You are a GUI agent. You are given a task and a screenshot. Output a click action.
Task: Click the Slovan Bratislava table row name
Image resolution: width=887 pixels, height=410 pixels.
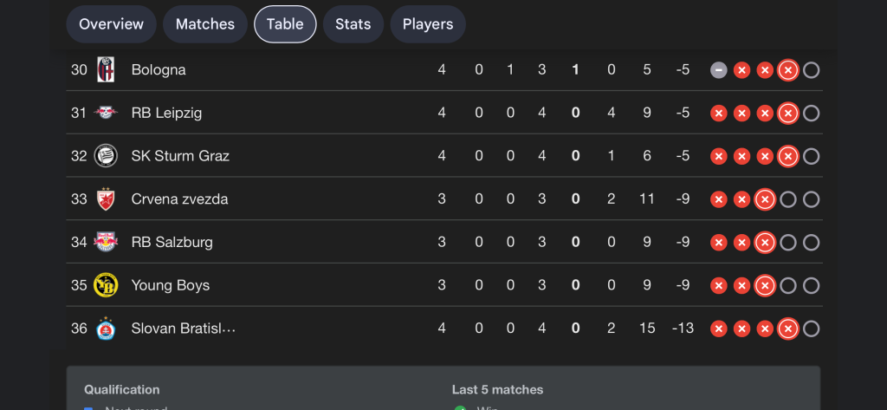coord(183,329)
